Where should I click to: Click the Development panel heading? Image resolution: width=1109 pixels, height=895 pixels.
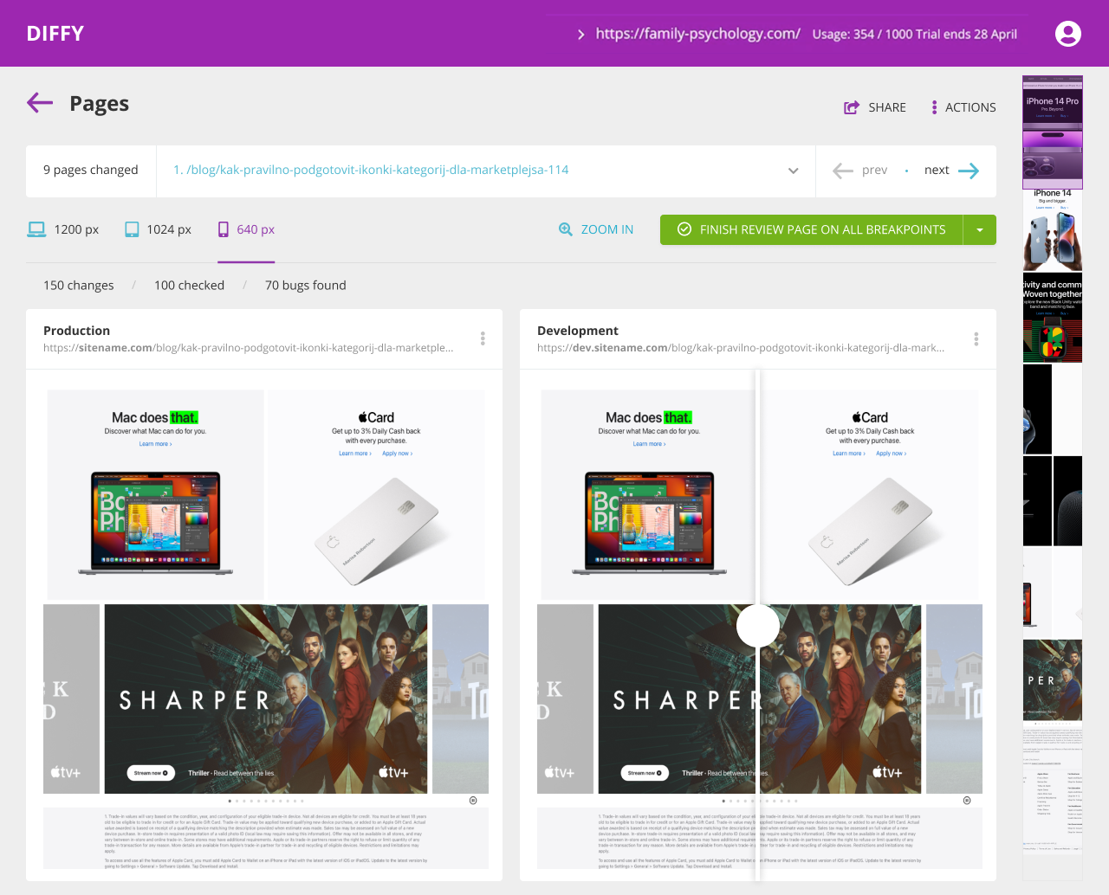(x=578, y=331)
